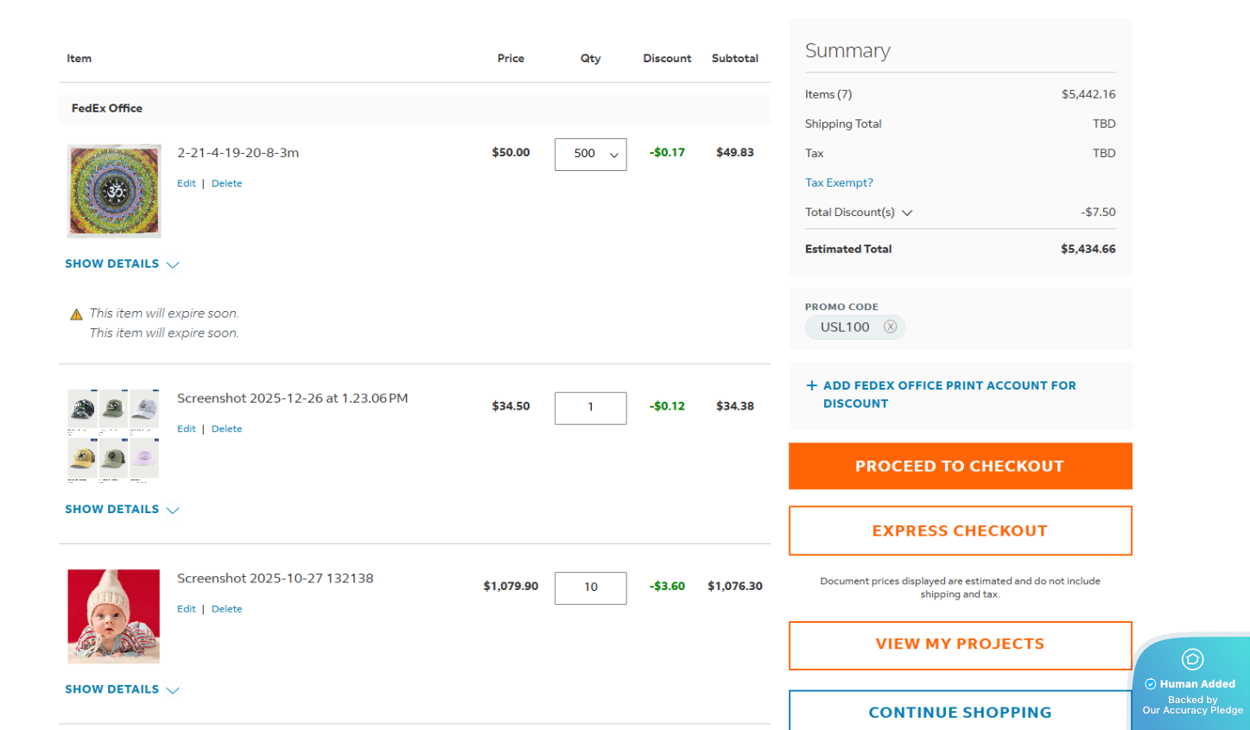
Task: Expand details for the hats screenshot item
Action: pos(122,510)
